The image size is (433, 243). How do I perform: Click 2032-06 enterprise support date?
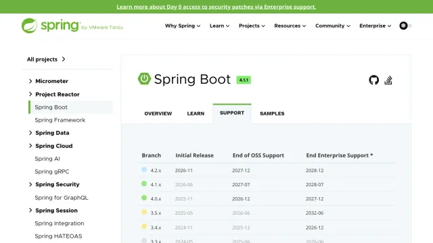[315, 213]
